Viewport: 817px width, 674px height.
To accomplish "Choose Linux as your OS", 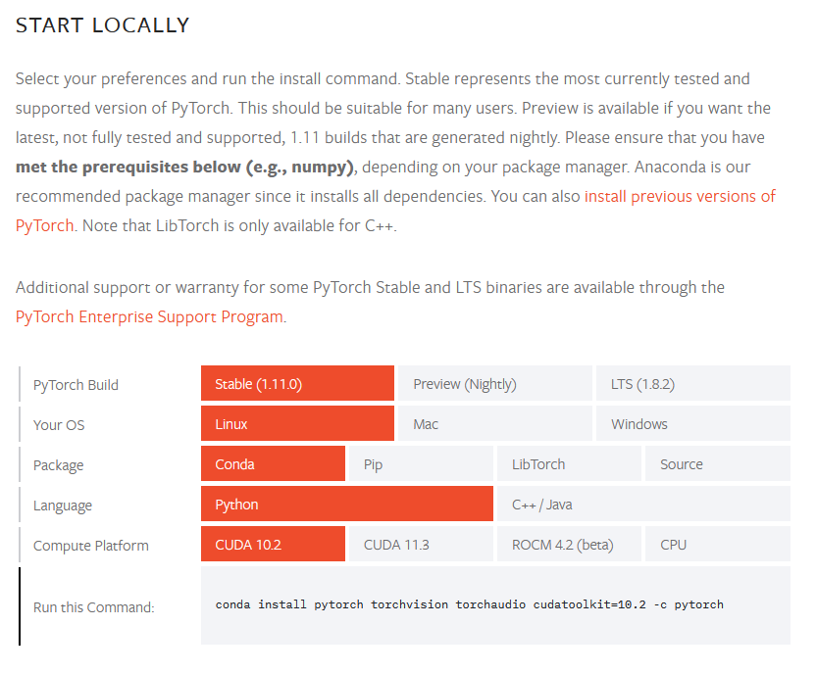I will 297,424.
